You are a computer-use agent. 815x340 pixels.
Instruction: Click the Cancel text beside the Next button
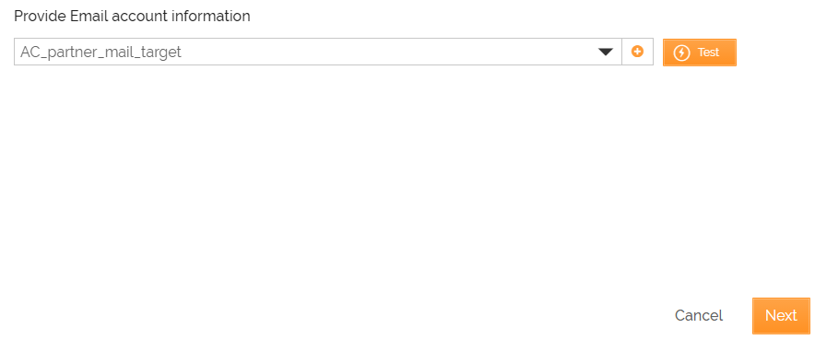pos(699,316)
